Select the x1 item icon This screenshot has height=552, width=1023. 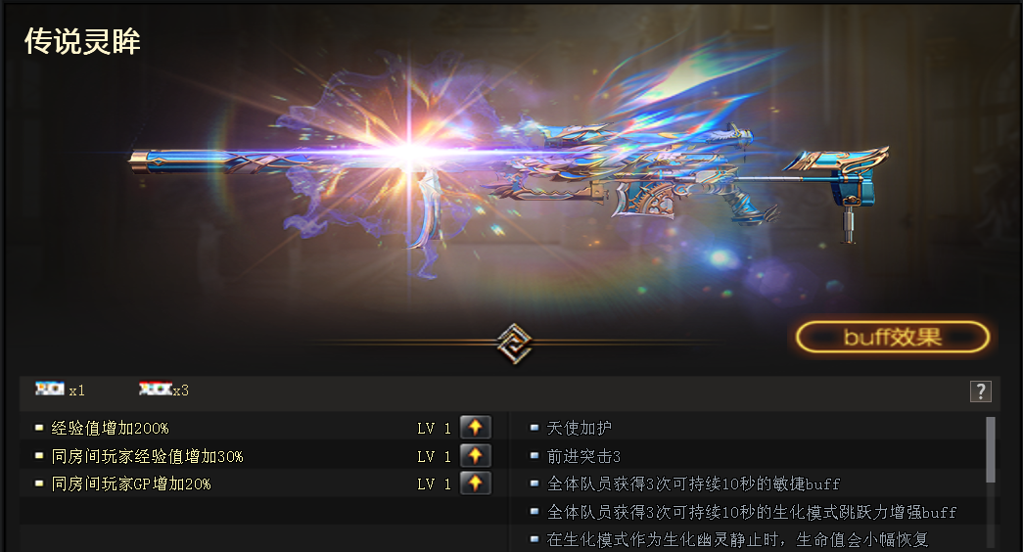point(50,389)
